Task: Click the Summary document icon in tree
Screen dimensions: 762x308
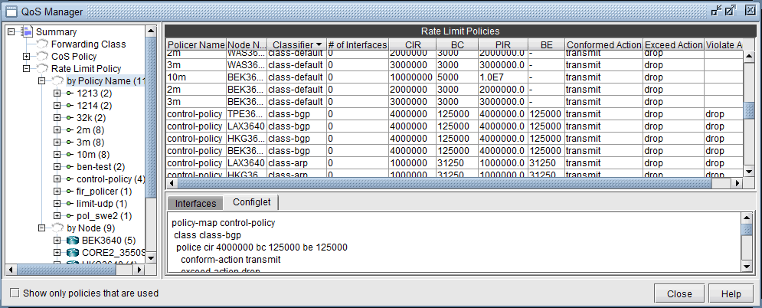Action: pyautogui.click(x=27, y=32)
